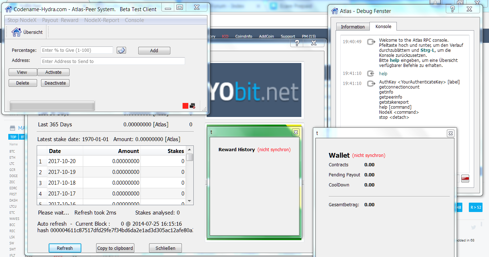Click the help question mark in Atlas Debug Fenster

coord(452,10)
